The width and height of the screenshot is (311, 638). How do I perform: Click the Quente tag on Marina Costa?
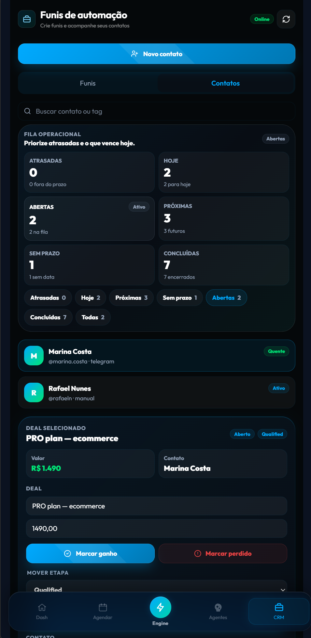click(276, 351)
